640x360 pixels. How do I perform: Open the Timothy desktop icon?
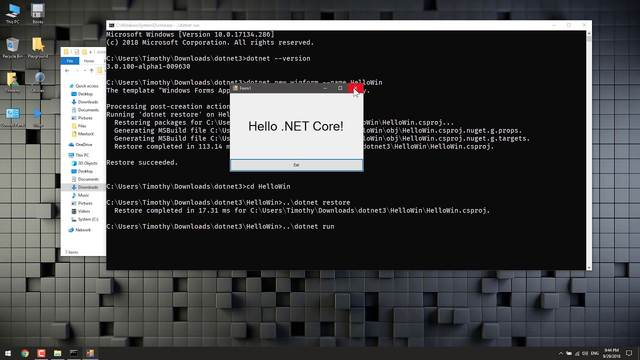click(x=12, y=82)
